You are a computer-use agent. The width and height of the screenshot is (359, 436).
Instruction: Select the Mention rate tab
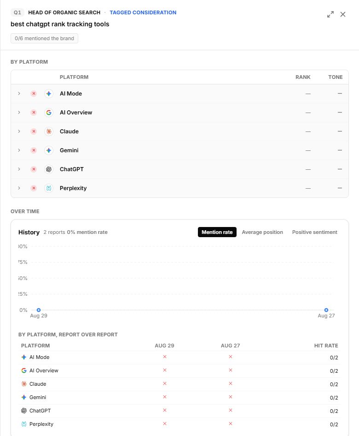(x=217, y=232)
